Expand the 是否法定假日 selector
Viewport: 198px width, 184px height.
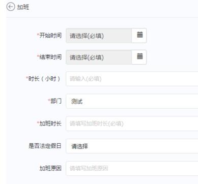(x=132, y=146)
